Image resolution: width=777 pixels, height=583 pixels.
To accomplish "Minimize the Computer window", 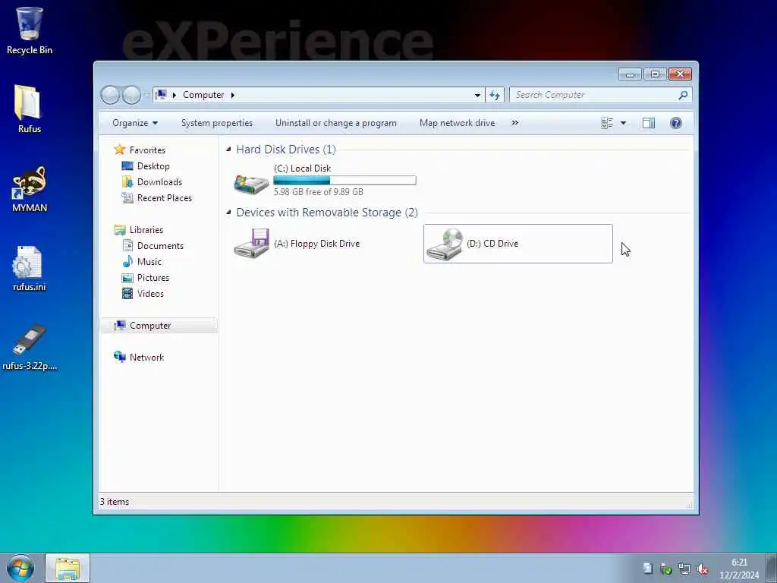I will pyautogui.click(x=630, y=74).
